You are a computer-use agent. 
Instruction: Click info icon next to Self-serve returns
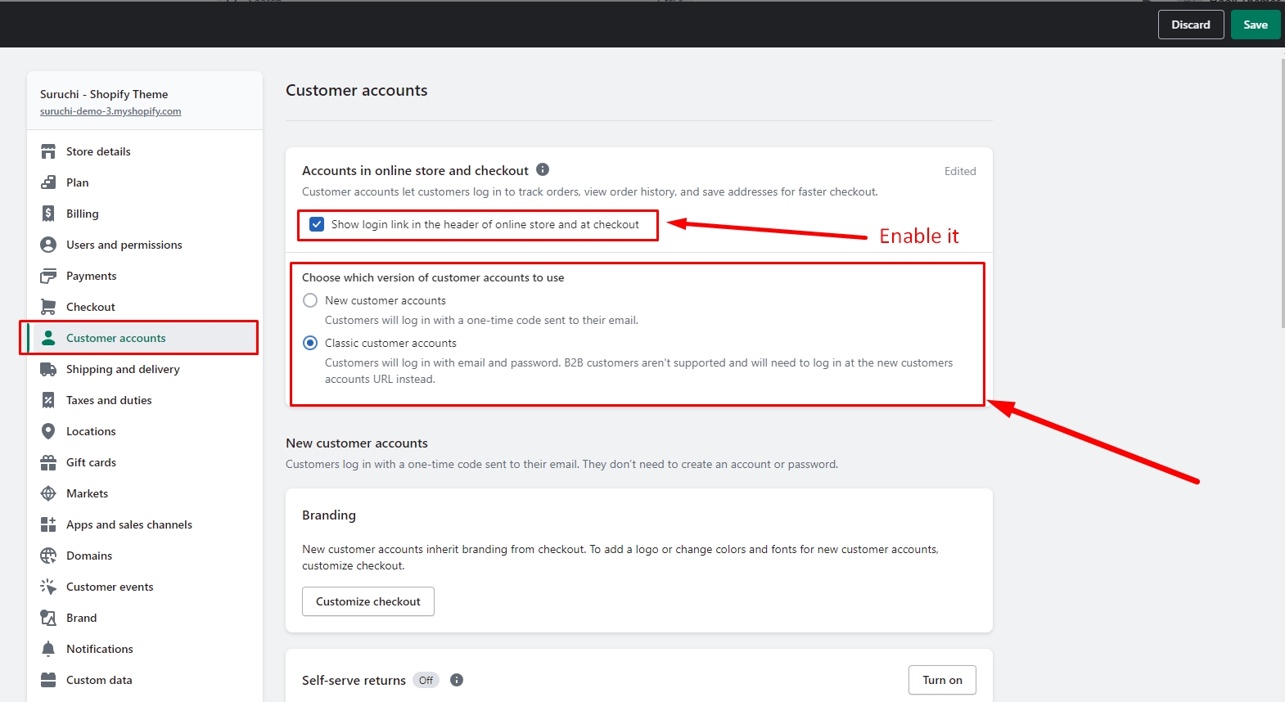(x=457, y=680)
